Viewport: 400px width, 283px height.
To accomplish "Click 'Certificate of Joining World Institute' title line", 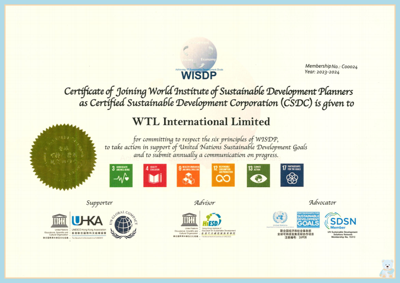I will pyautogui.click(x=208, y=92).
